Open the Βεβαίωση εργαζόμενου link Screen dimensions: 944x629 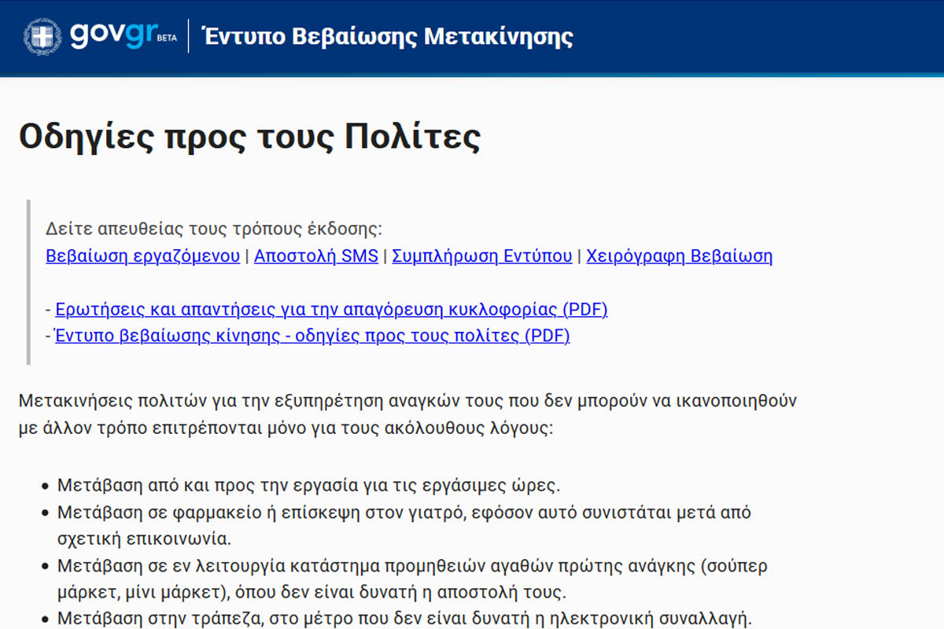click(x=142, y=256)
